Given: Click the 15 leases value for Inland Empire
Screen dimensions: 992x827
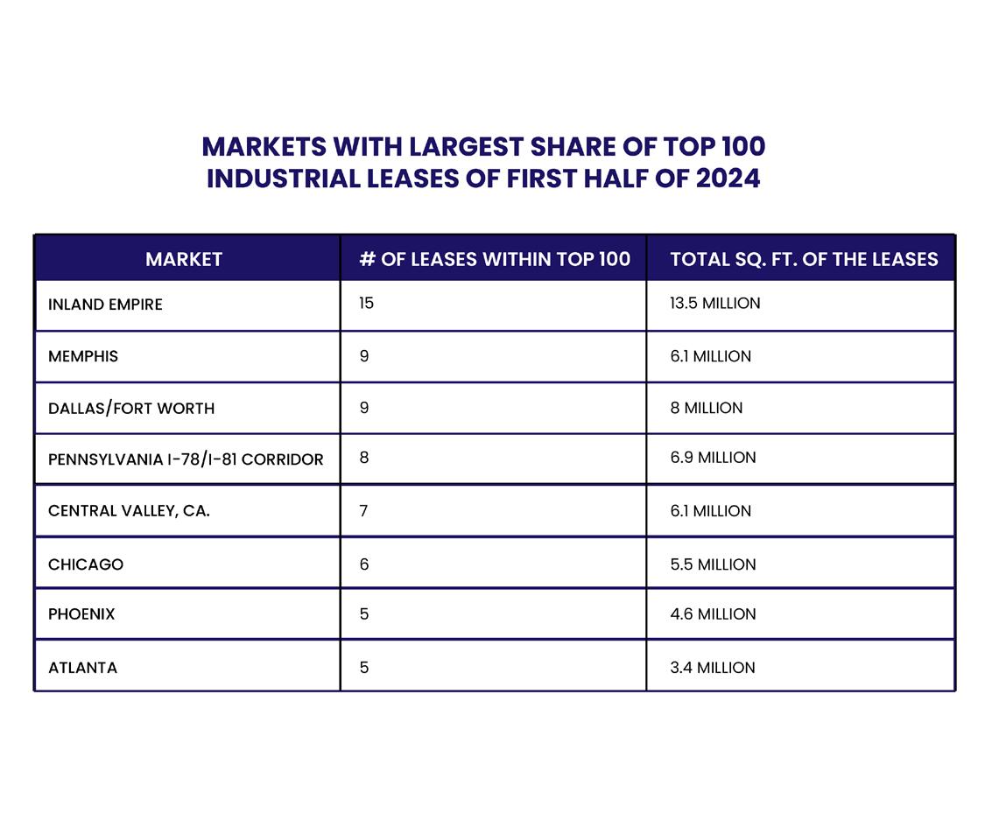Looking at the screenshot, I should [x=366, y=303].
